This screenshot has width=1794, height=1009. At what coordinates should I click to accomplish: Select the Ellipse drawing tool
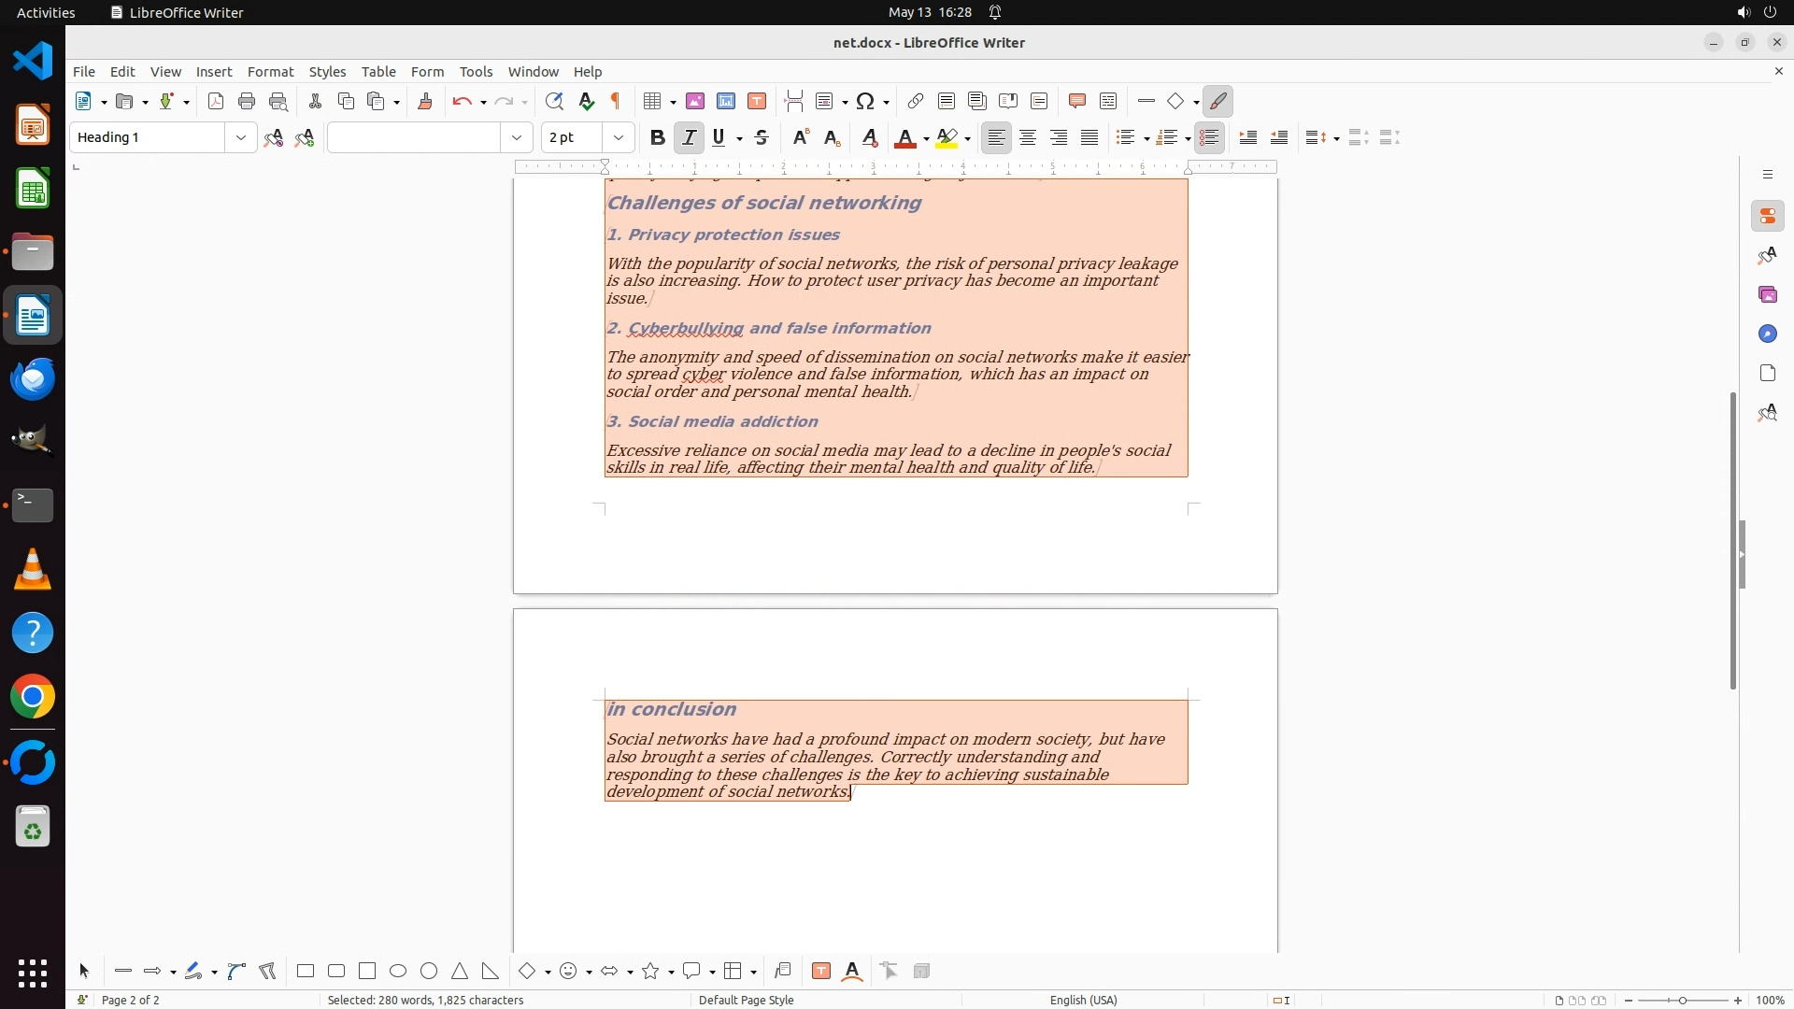tap(398, 972)
